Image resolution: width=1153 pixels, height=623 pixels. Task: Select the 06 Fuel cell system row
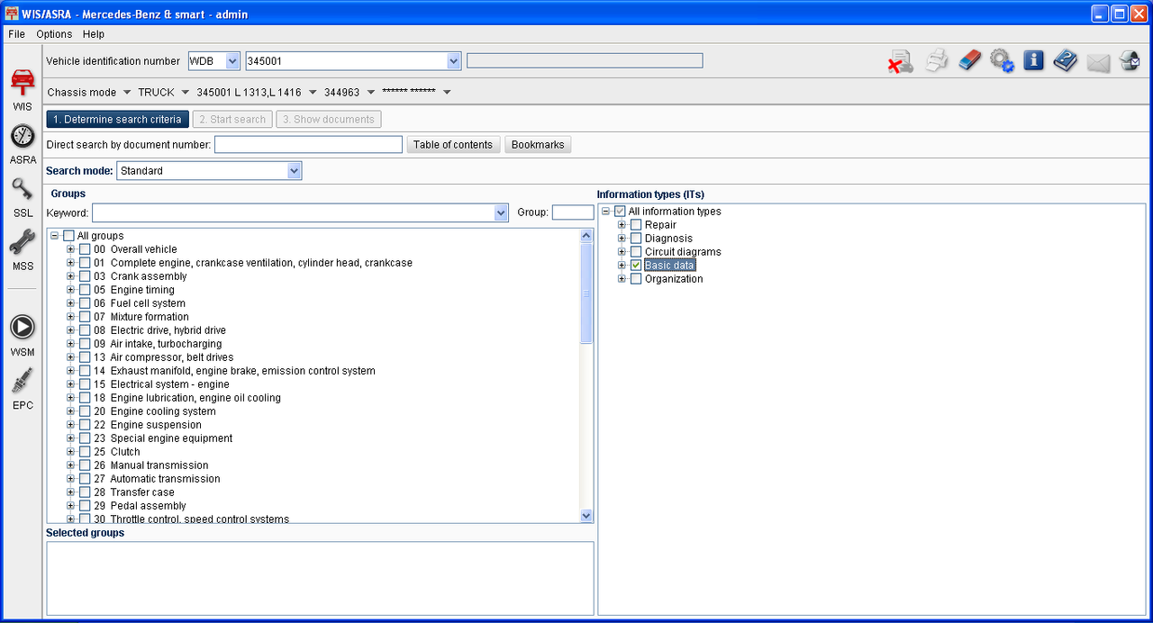[139, 303]
